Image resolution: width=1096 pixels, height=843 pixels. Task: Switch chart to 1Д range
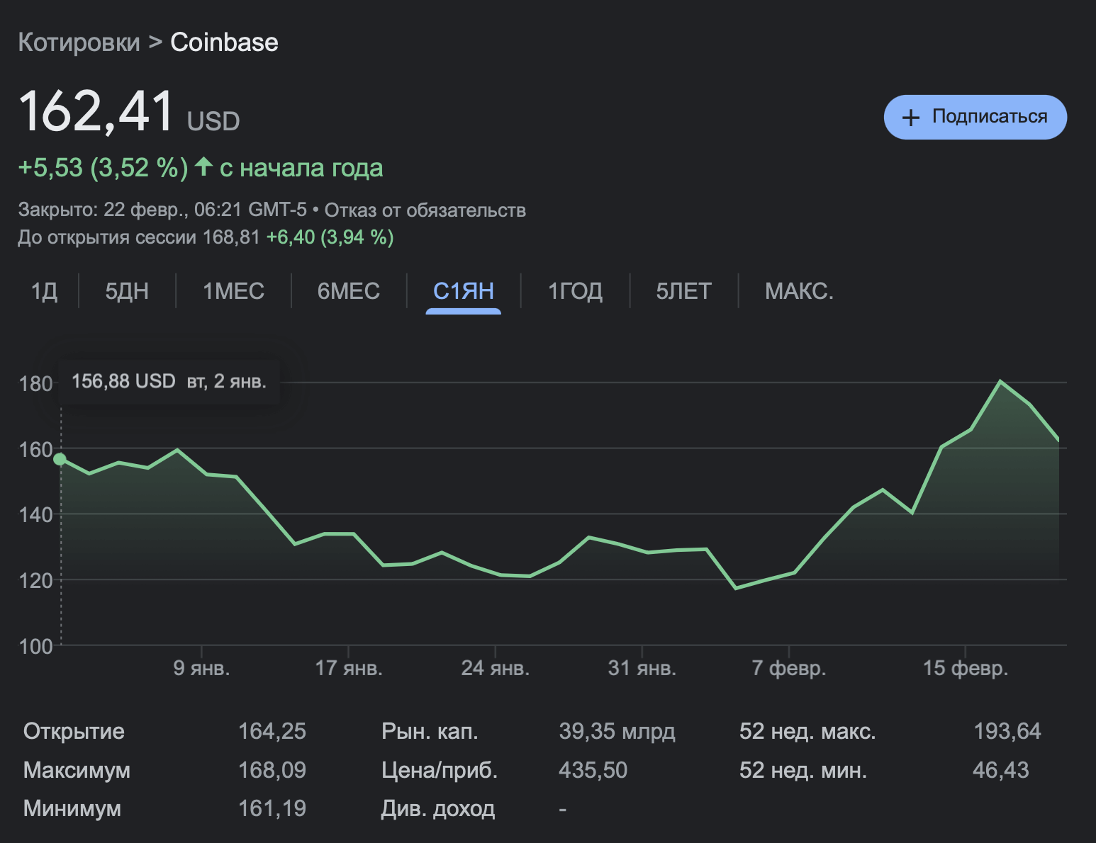(x=44, y=291)
